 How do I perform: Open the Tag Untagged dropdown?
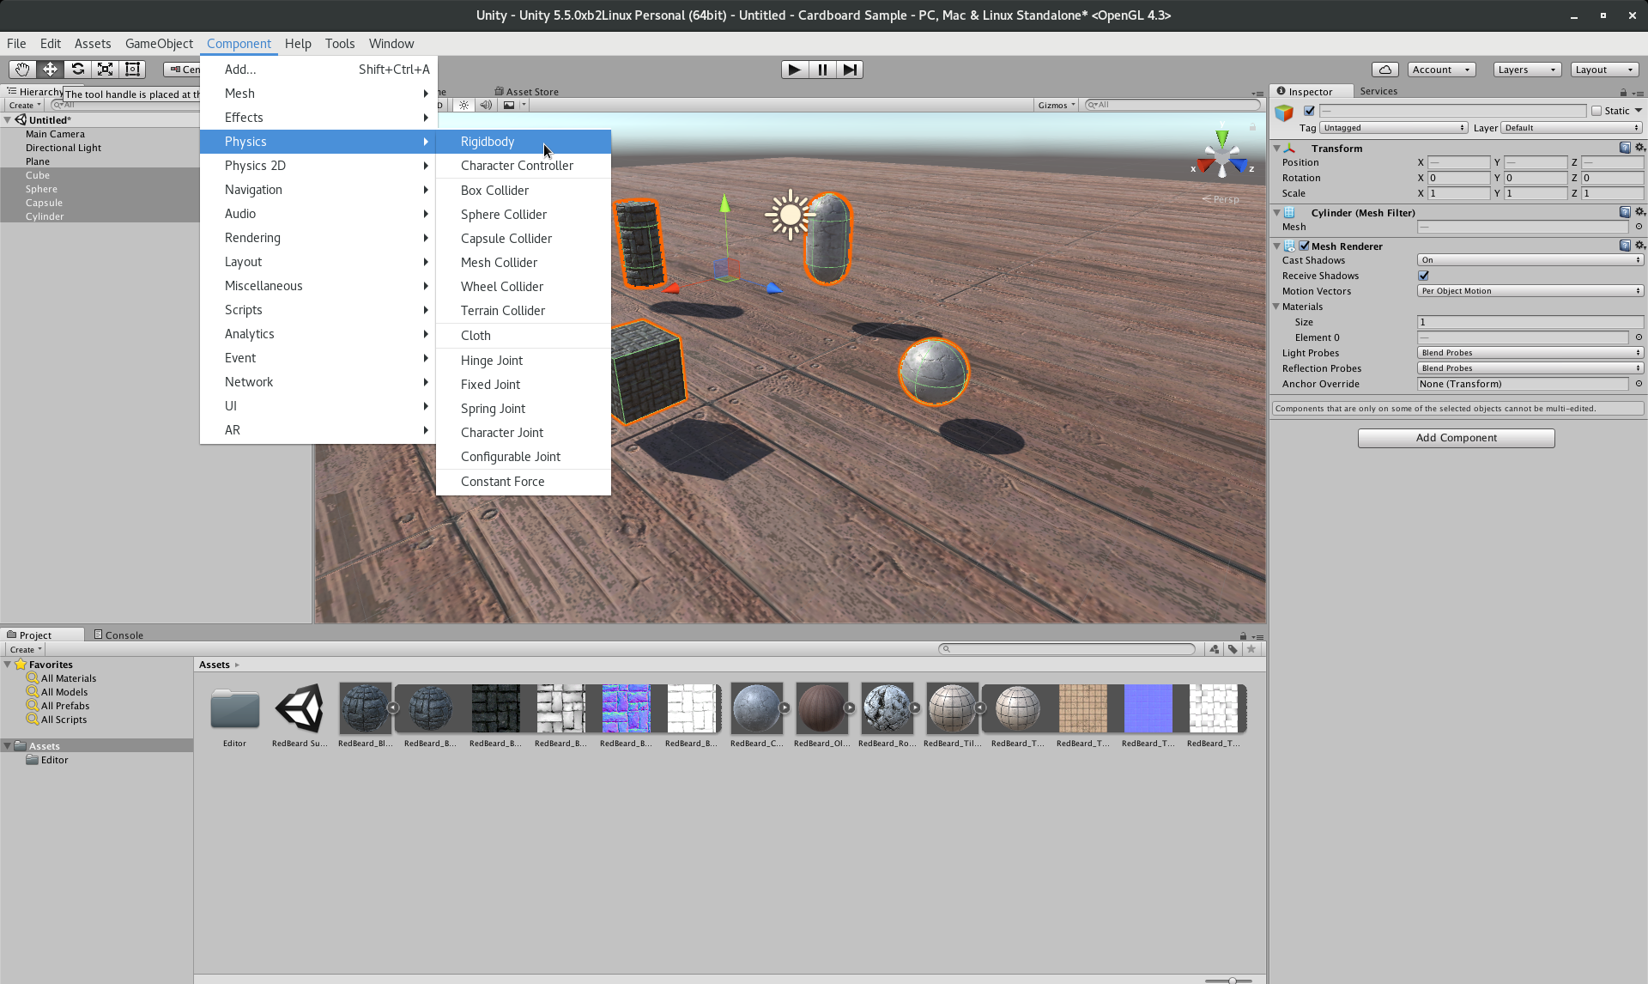pyautogui.click(x=1393, y=128)
